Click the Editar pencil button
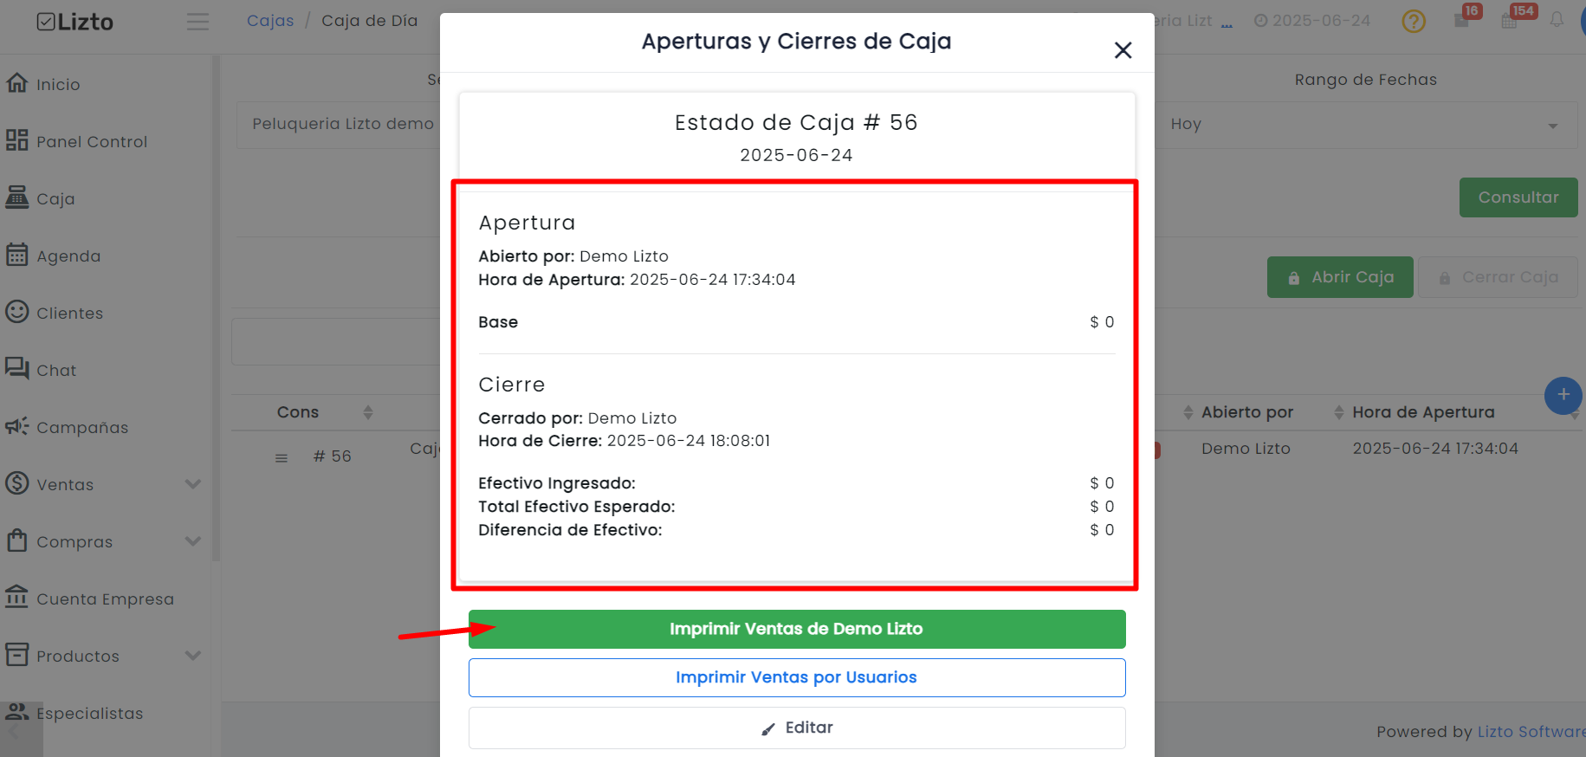 click(x=797, y=728)
